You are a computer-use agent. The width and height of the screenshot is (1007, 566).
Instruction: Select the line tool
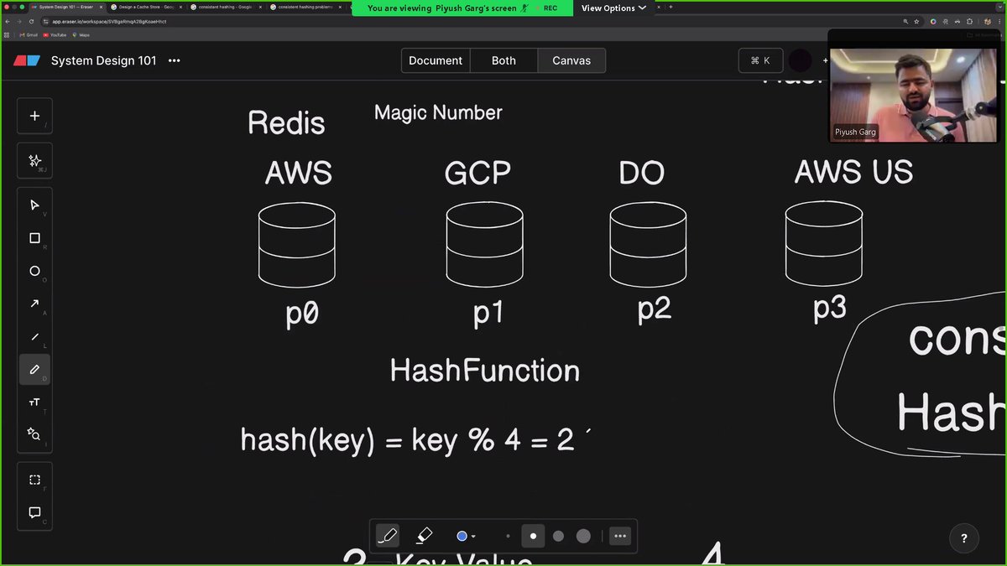[x=34, y=336]
